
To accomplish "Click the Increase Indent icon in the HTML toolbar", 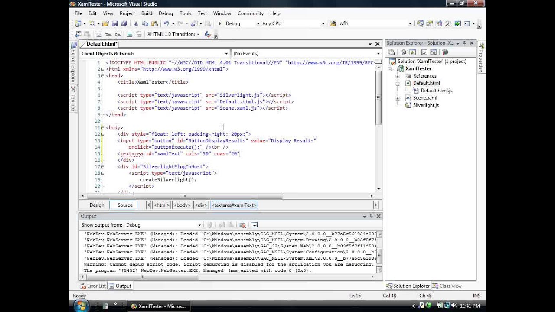I will pyautogui.click(x=118, y=34).
